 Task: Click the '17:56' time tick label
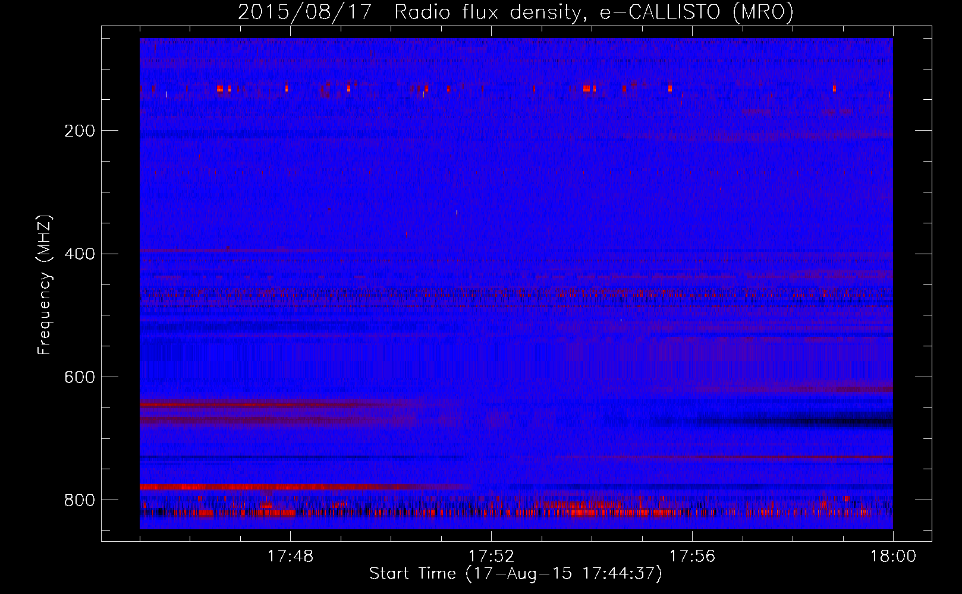(692, 557)
